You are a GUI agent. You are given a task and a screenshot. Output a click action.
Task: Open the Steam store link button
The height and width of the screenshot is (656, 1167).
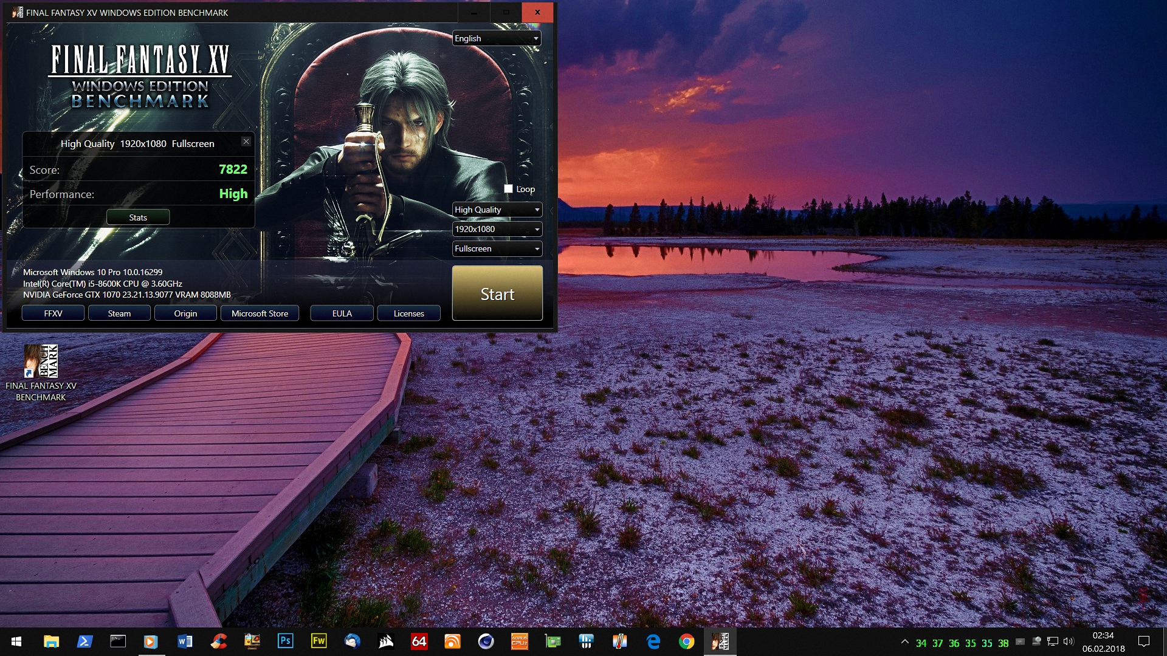(x=119, y=313)
